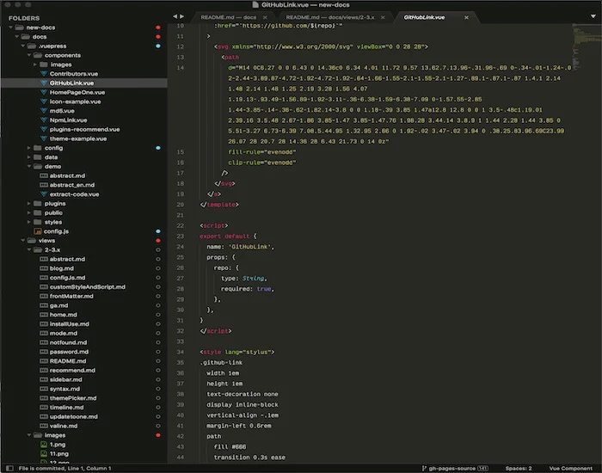Click the file icon in the title bar
The width and height of the screenshot is (602, 473).
pyautogui.click(x=255, y=5)
